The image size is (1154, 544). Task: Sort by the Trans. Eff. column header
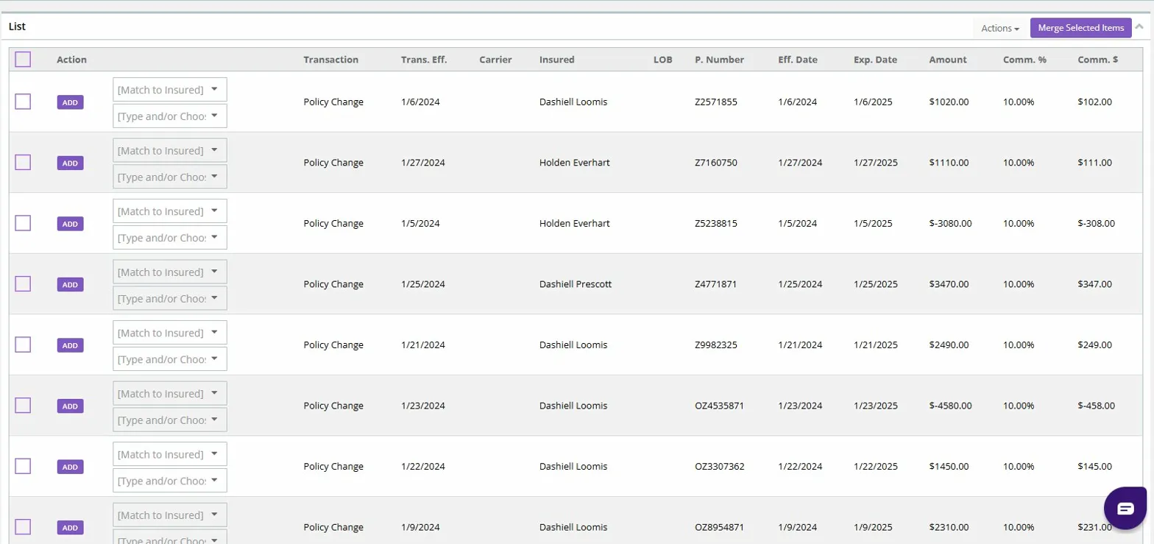pyautogui.click(x=424, y=60)
